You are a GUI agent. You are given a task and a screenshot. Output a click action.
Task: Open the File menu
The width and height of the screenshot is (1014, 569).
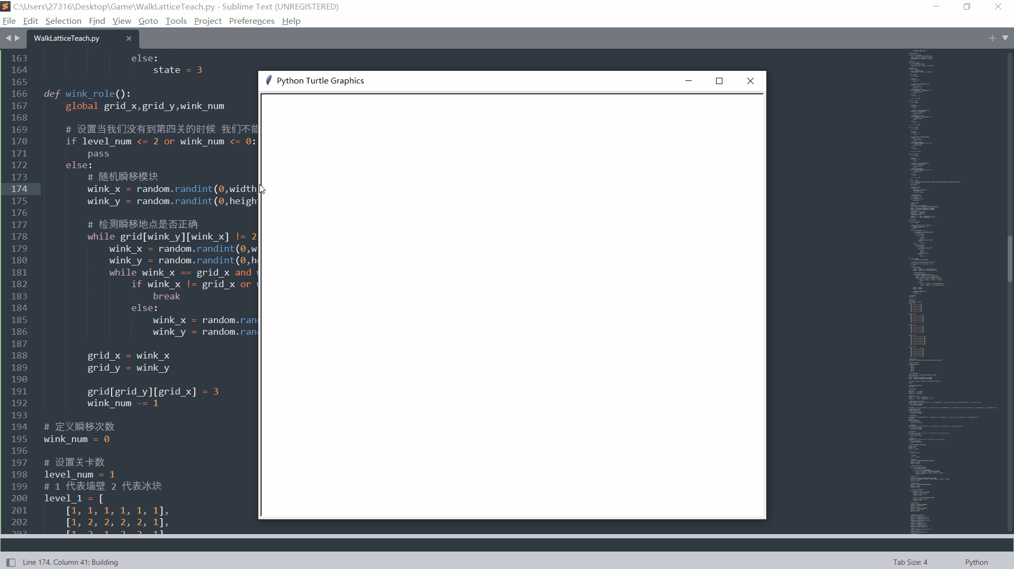coord(9,21)
